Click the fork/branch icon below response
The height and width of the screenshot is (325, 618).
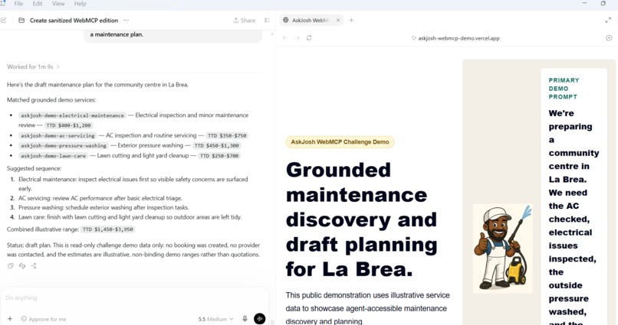34,266
